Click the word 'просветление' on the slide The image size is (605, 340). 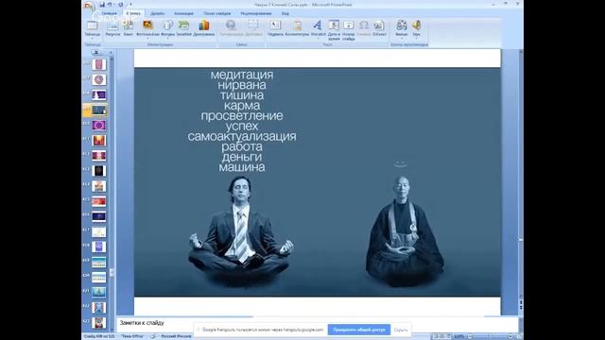pos(242,116)
